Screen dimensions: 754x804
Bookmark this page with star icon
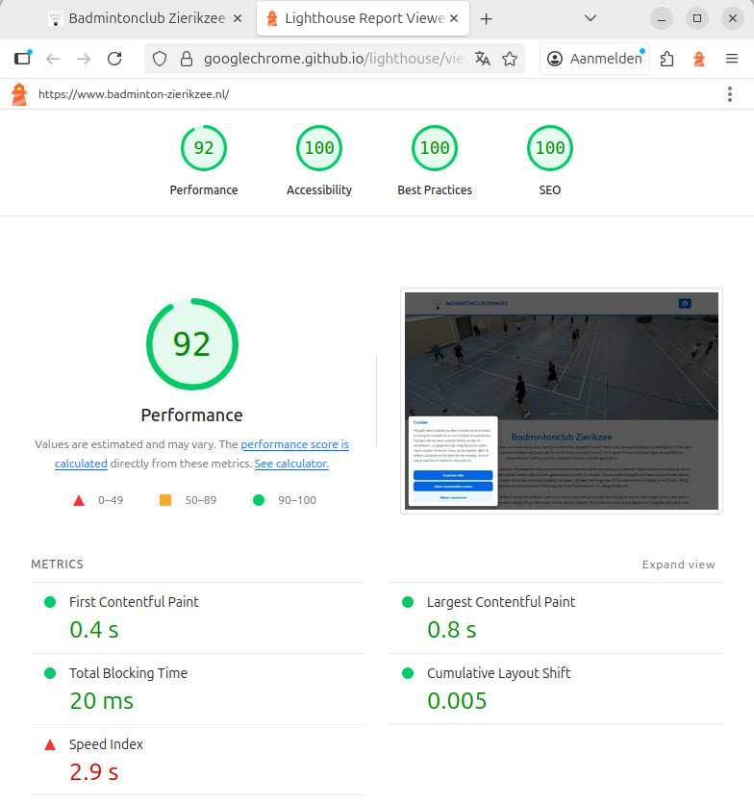[x=510, y=59]
